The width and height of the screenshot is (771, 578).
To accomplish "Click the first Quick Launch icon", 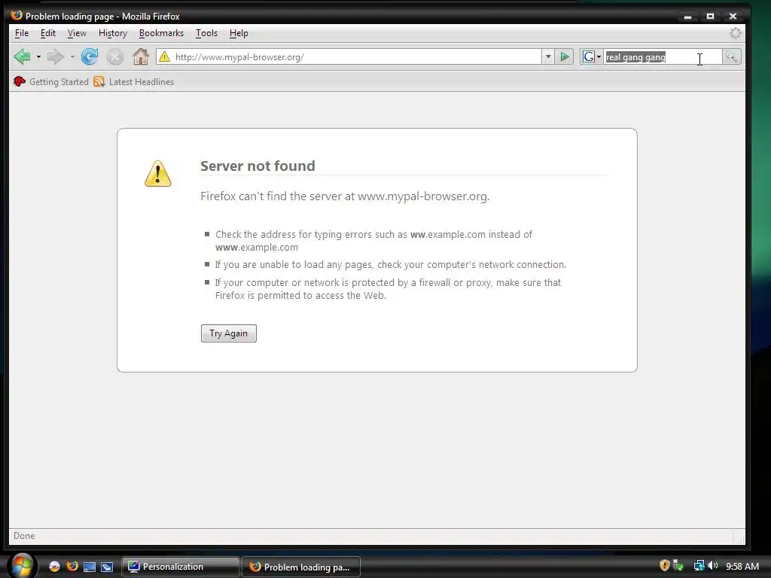I will (54, 566).
